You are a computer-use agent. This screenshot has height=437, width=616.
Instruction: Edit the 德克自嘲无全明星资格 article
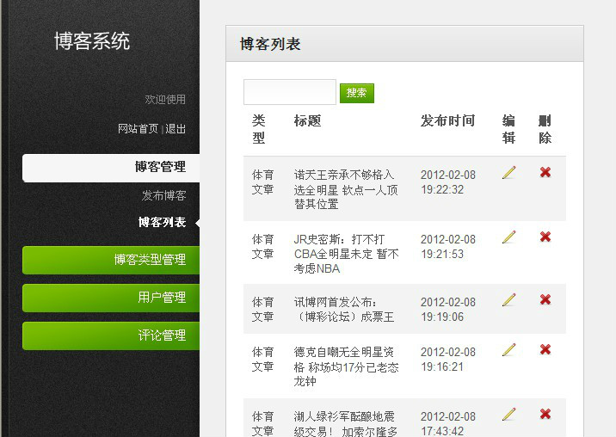click(508, 349)
